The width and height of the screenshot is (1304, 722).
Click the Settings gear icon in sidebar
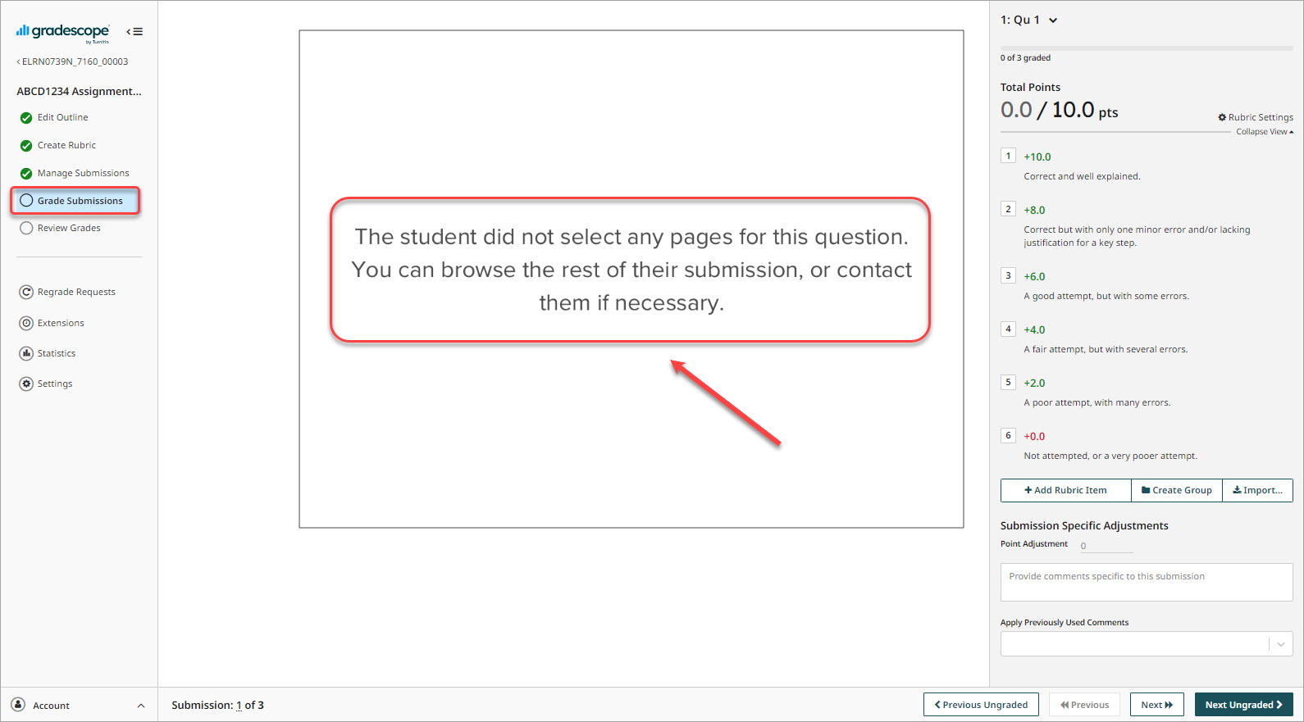point(26,384)
